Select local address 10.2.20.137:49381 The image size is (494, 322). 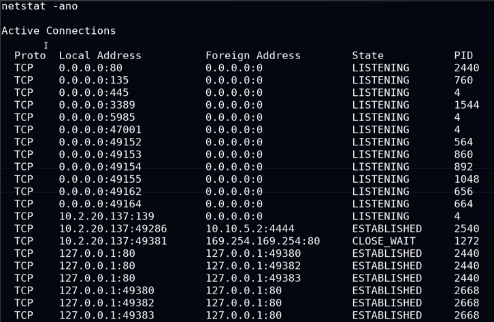pyautogui.click(x=113, y=241)
